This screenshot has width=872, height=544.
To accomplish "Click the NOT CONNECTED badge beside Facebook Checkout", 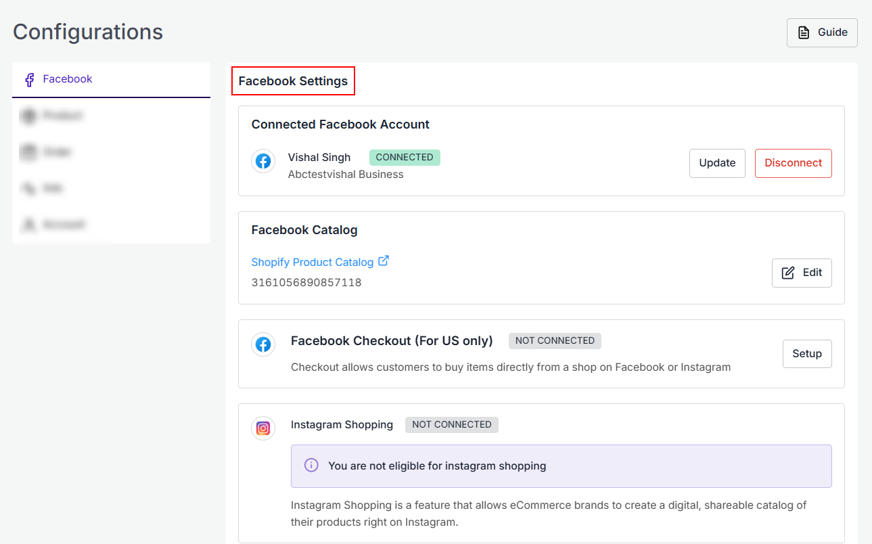I will tap(555, 341).
